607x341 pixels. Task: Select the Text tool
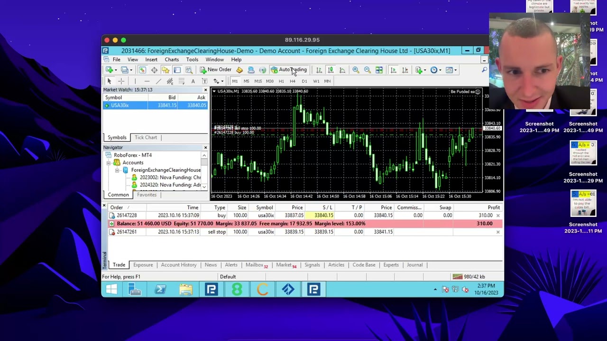[193, 81]
